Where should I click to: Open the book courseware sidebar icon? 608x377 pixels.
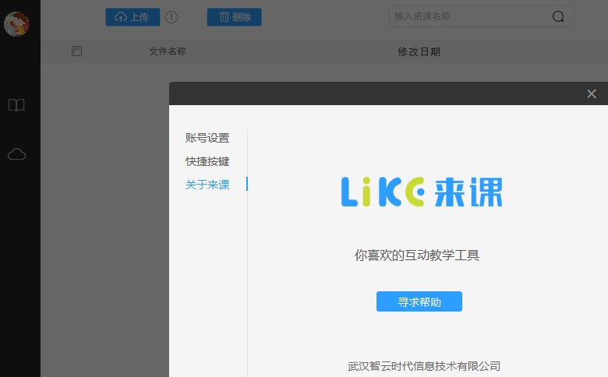16,105
